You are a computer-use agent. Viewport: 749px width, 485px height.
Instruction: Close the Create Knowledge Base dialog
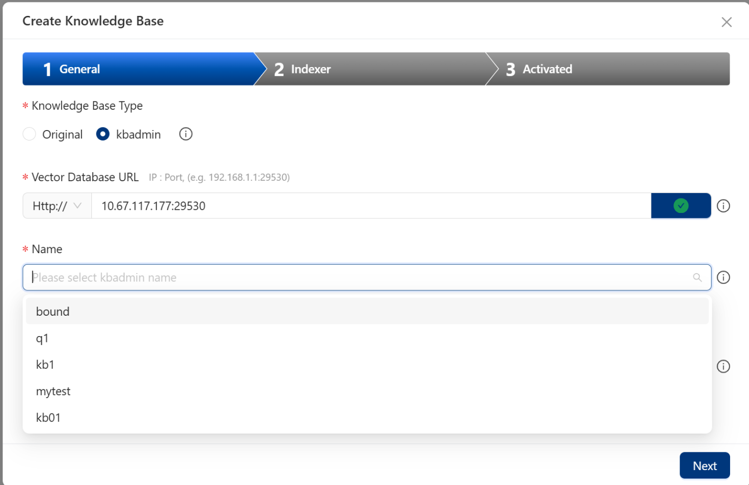[726, 22]
